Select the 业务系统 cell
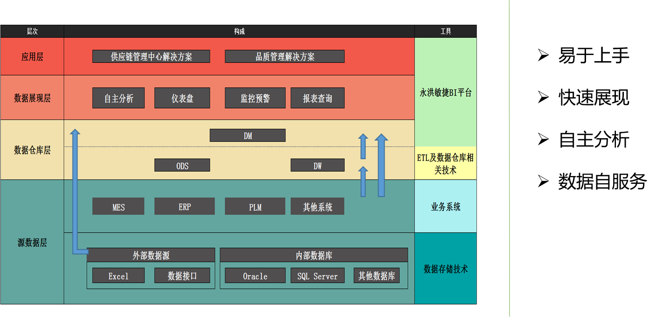The width and height of the screenshot is (658, 317). pyautogui.click(x=445, y=206)
